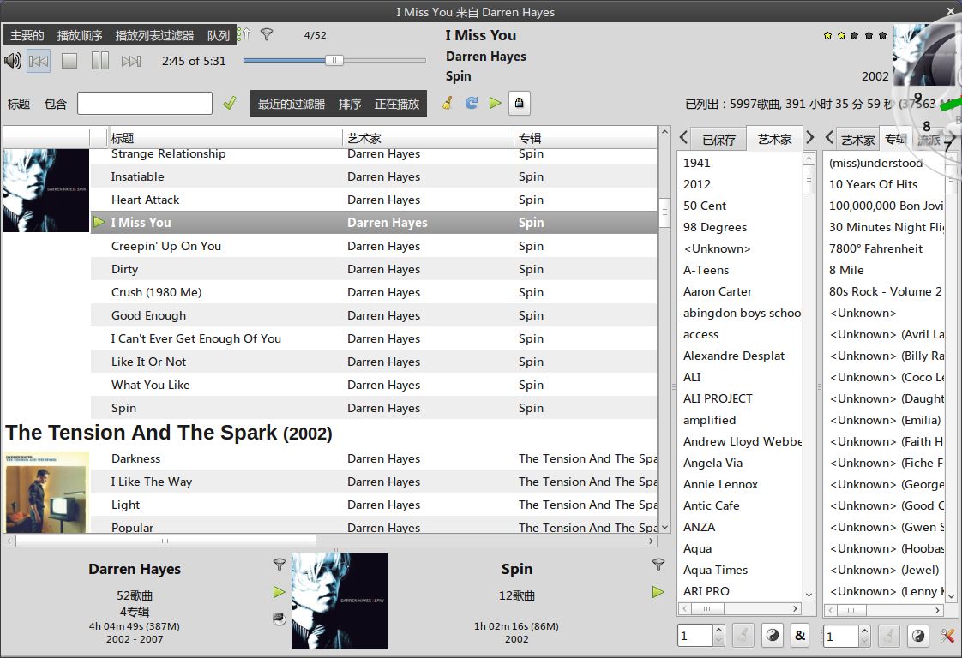
Task: Click the broom icon below the artist list
Action: [x=743, y=636]
